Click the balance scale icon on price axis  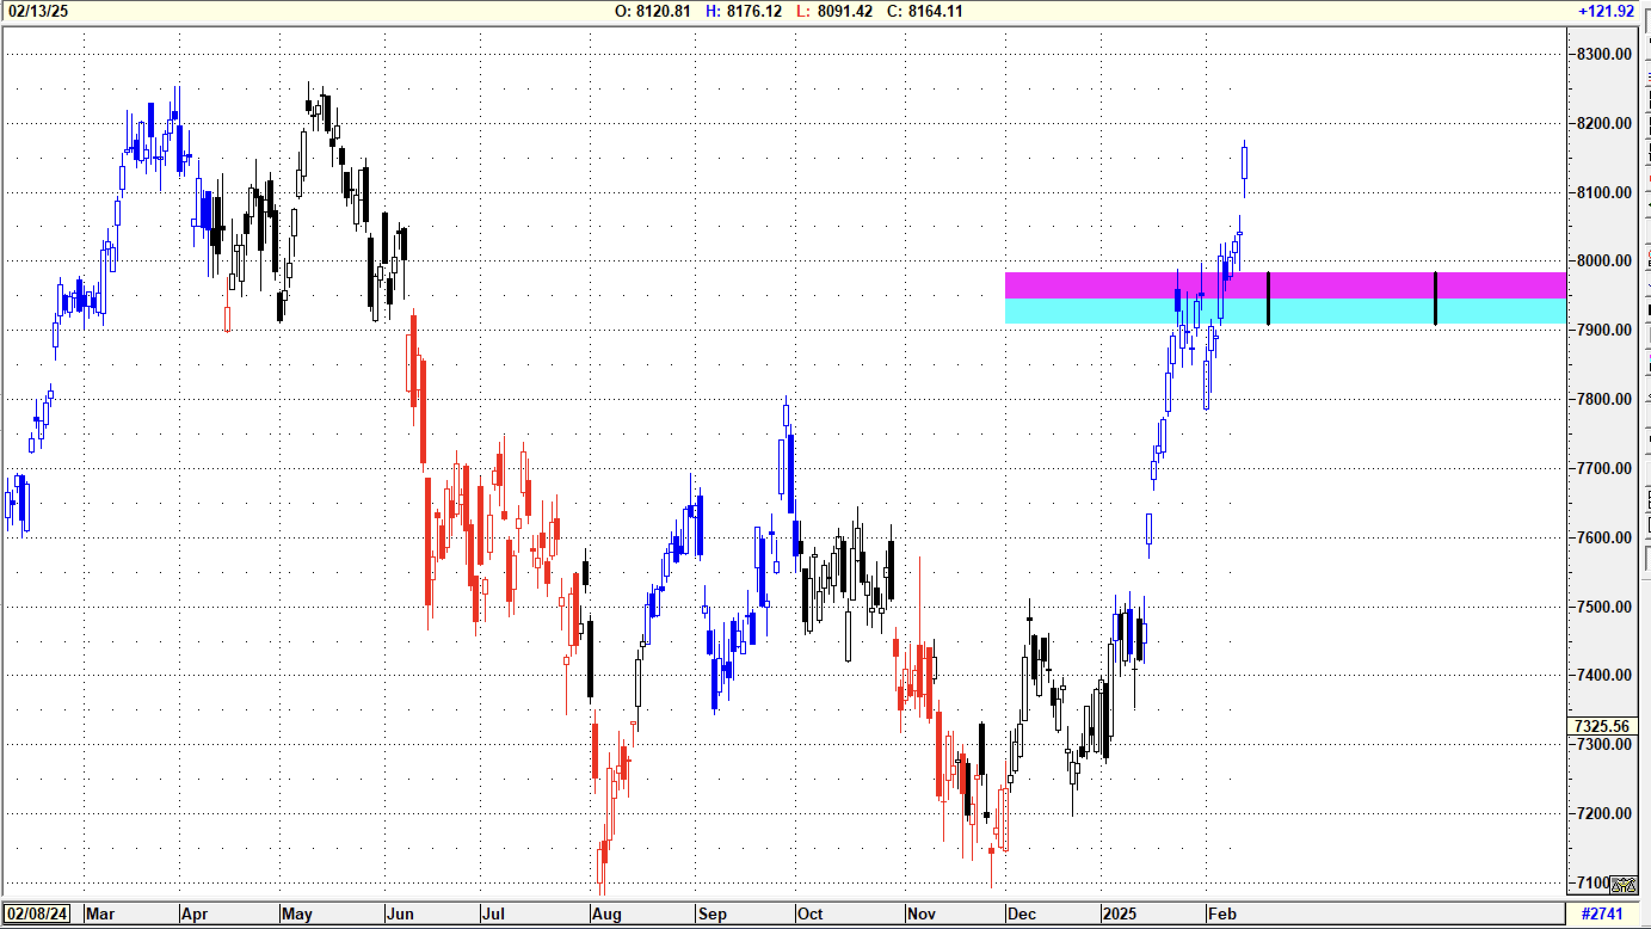click(x=1624, y=885)
